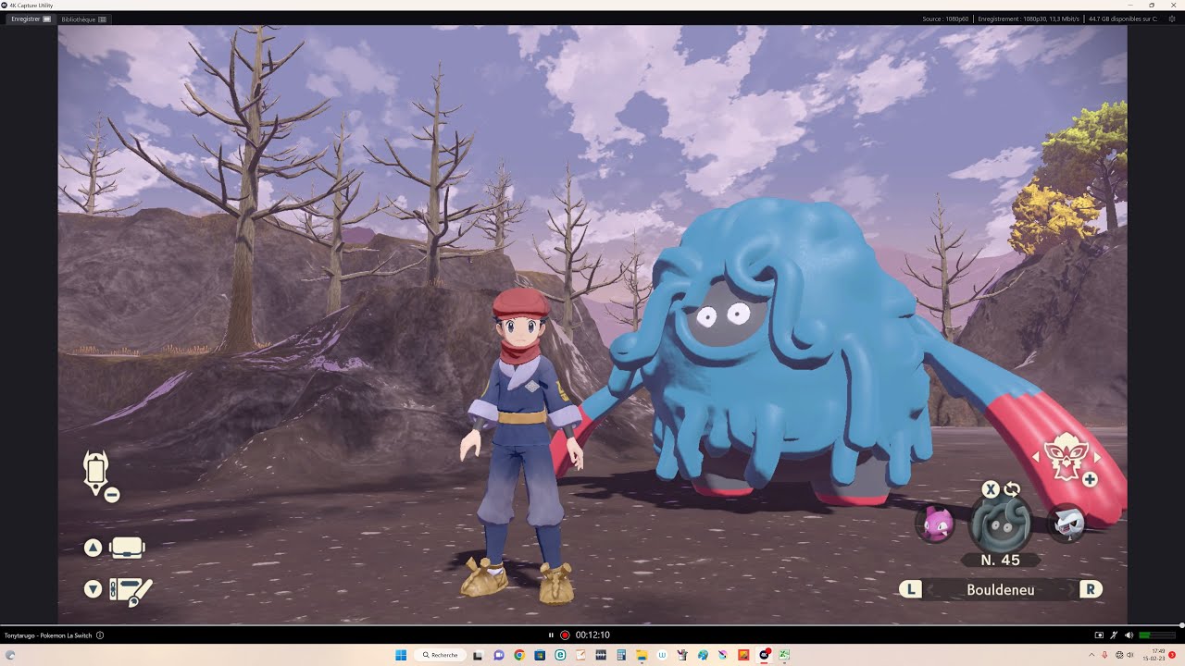The height and width of the screenshot is (666, 1185).
Task: Click the Bouldeneu name label
Action: [1001, 589]
